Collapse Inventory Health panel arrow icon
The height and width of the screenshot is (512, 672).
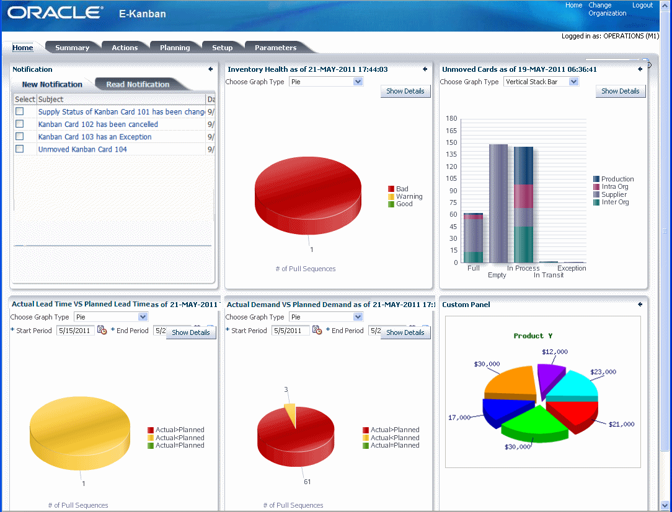point(425,69)
